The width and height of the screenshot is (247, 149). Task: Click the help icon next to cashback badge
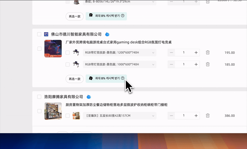point(123,79)
